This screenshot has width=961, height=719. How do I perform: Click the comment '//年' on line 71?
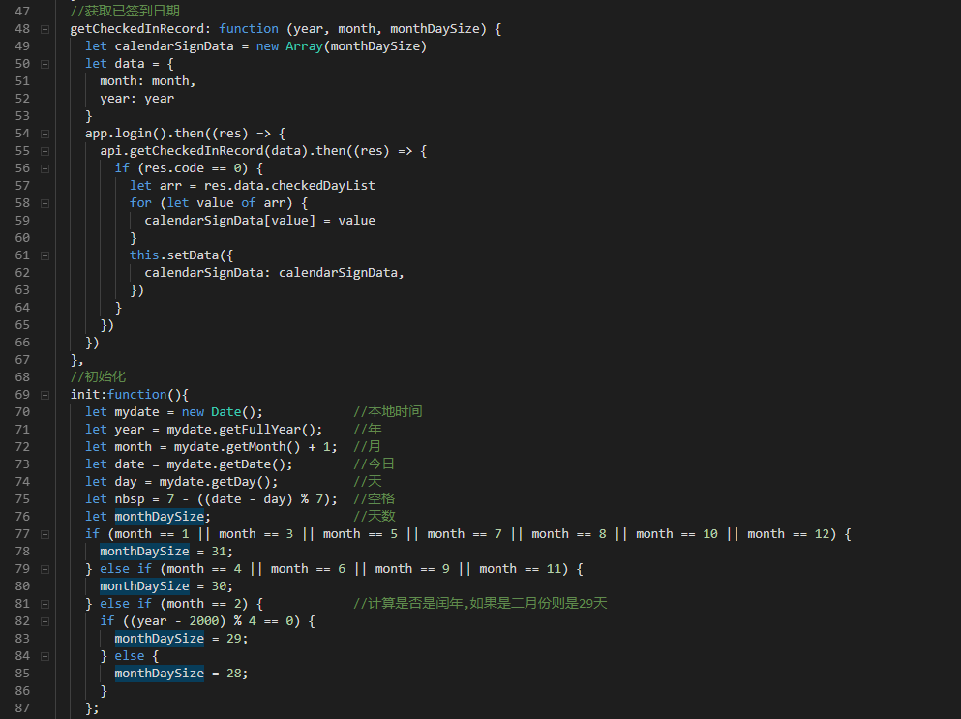tap(368, 429)
